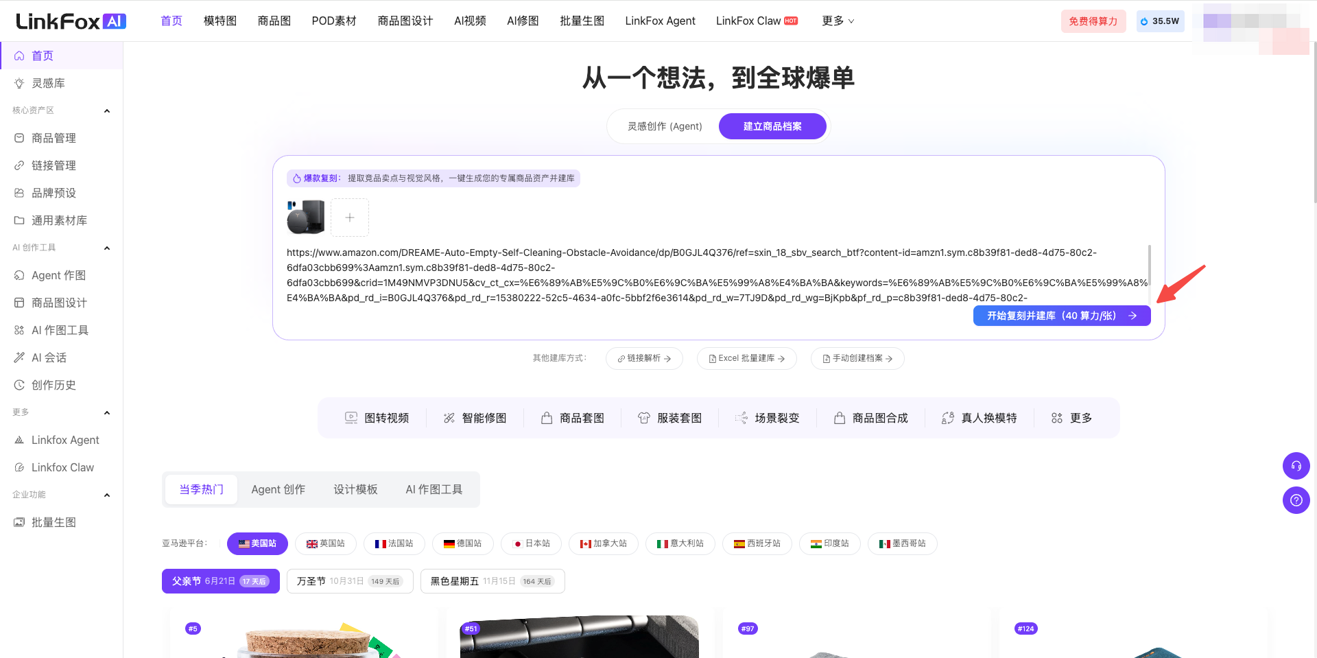Switch to 建立商品档案 mode
Screen dimensions: 1317x658
point(772,126)
